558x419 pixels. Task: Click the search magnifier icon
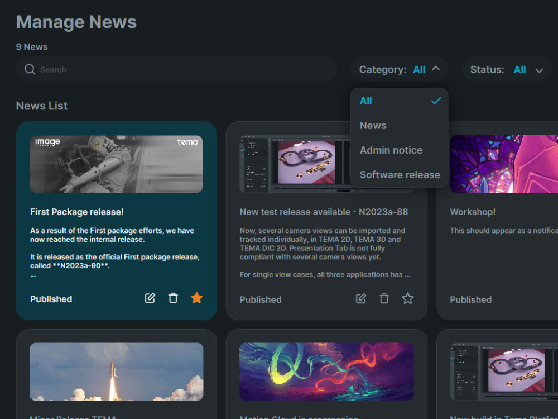click(x=30, y=69)
